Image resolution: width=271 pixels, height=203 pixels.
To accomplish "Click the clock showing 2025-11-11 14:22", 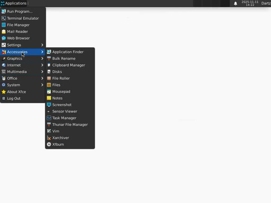I will [250, 3].
